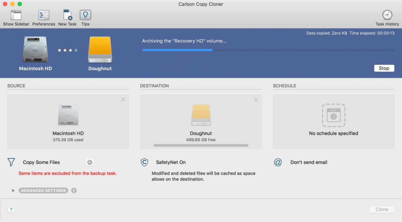The height and width of the screenshot is (222, 402).
Task: Click the magnifier inspect filter button
Action: pos(89,162)
